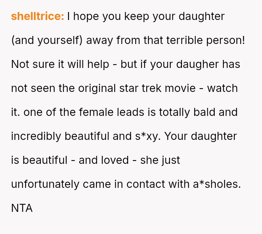
Task: Click the phrase "(and yourself)"
Action: [x=47, y=40]
